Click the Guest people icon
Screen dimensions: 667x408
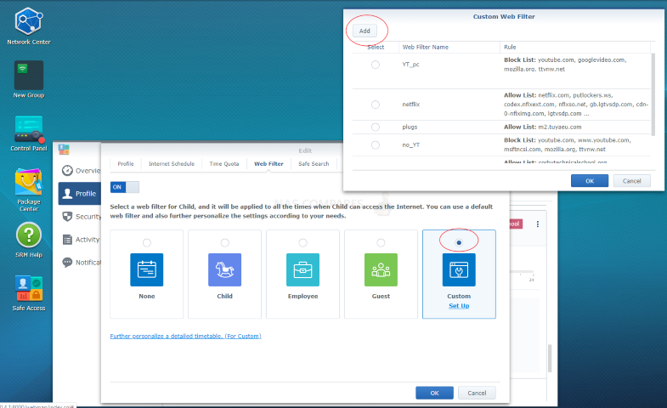[381, 269]
